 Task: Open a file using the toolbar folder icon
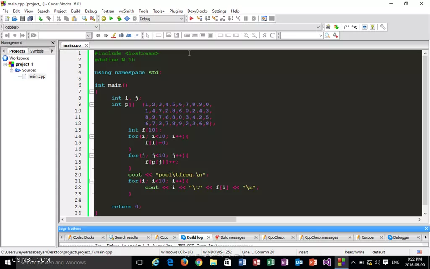[x=15, y=18]
